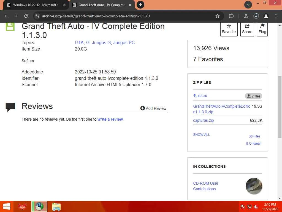Select the Item Size value 20.0G
282x212 pixels.
tap(81, 49)
